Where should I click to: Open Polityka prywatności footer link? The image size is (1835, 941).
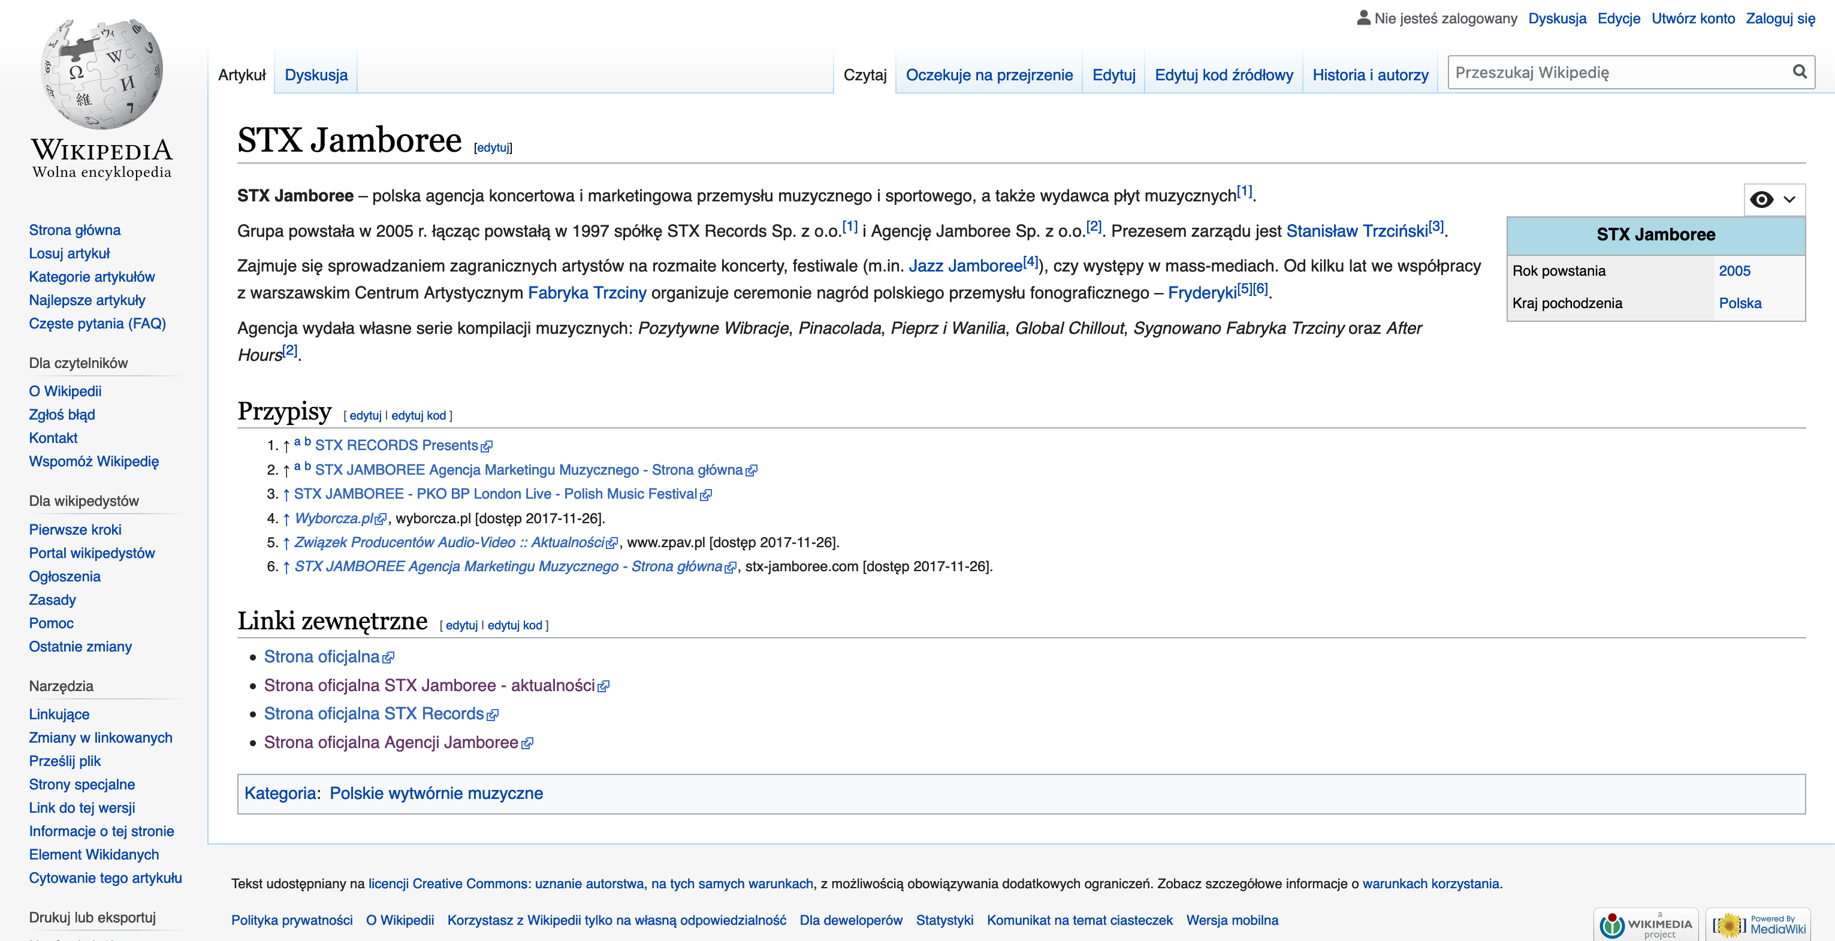coord(292,921)
